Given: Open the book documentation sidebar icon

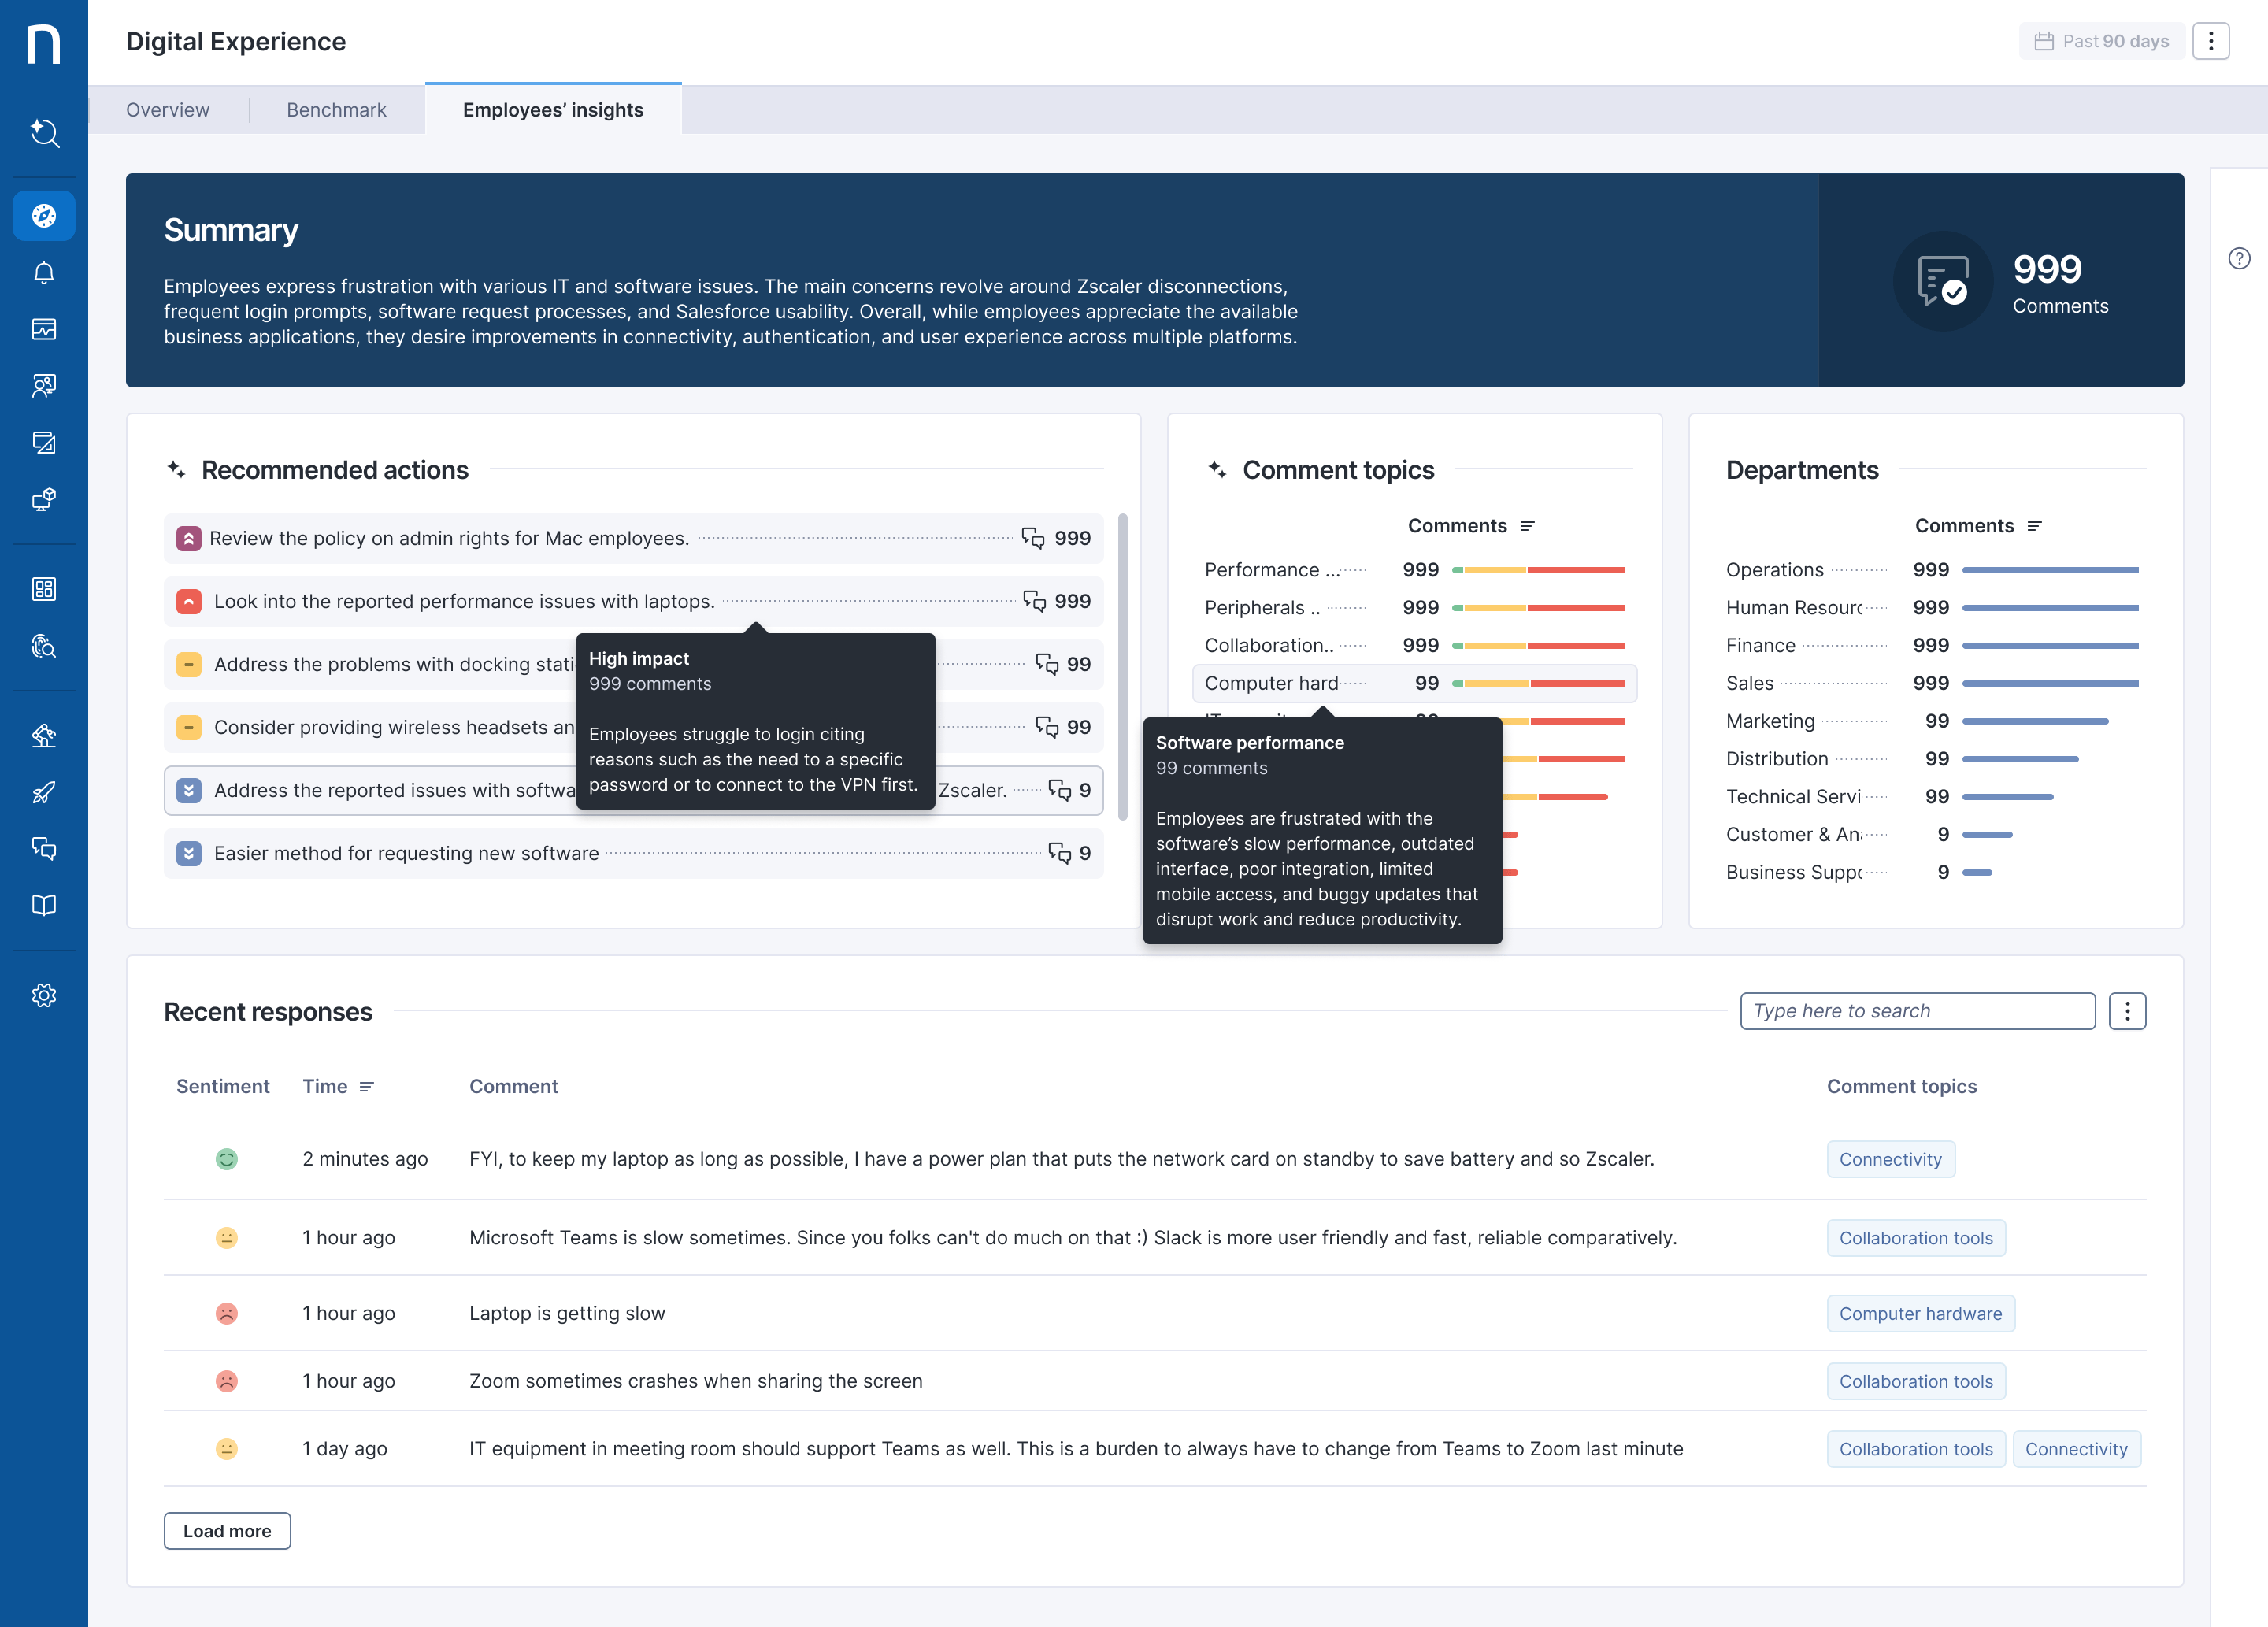Looking at the screenshot, I should [44, 905].
